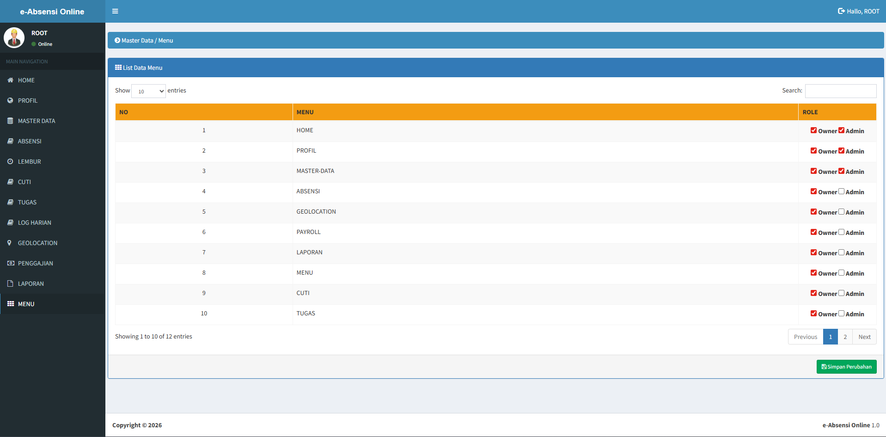This screenshot has height=437, width=886.
Task: Enable Admin checkbox for ABSENSI row
Action: point(841,191)
